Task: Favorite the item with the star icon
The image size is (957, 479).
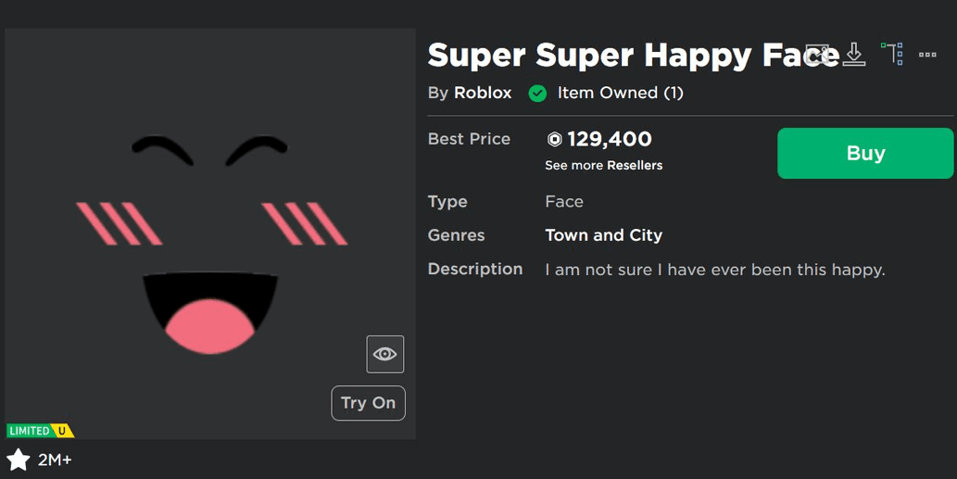Action: 19,460
